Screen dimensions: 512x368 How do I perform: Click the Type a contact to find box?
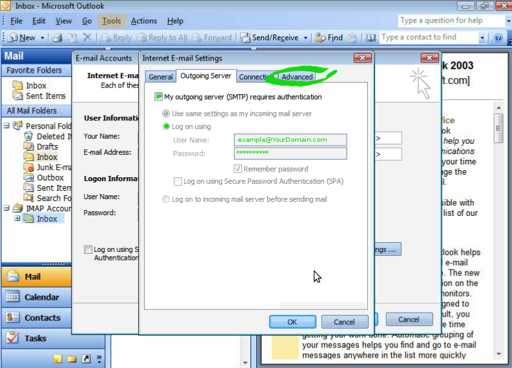point(429,37)
